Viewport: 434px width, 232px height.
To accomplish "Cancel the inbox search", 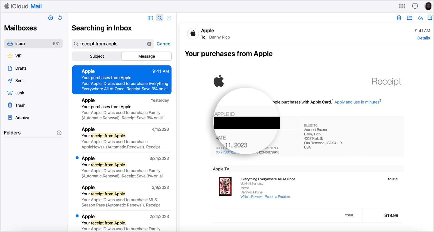I will coord(164,44).
